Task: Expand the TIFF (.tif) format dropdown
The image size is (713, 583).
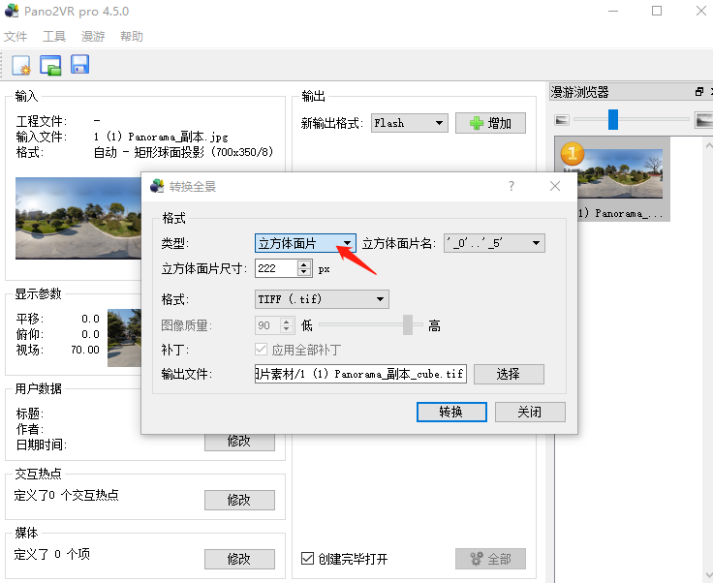Action: 321,299
